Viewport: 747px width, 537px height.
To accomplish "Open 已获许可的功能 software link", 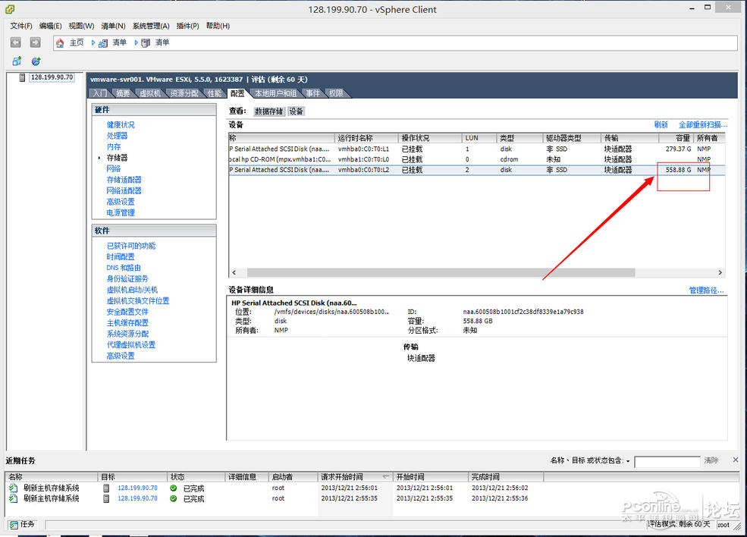I will click(x=131, y=246).
